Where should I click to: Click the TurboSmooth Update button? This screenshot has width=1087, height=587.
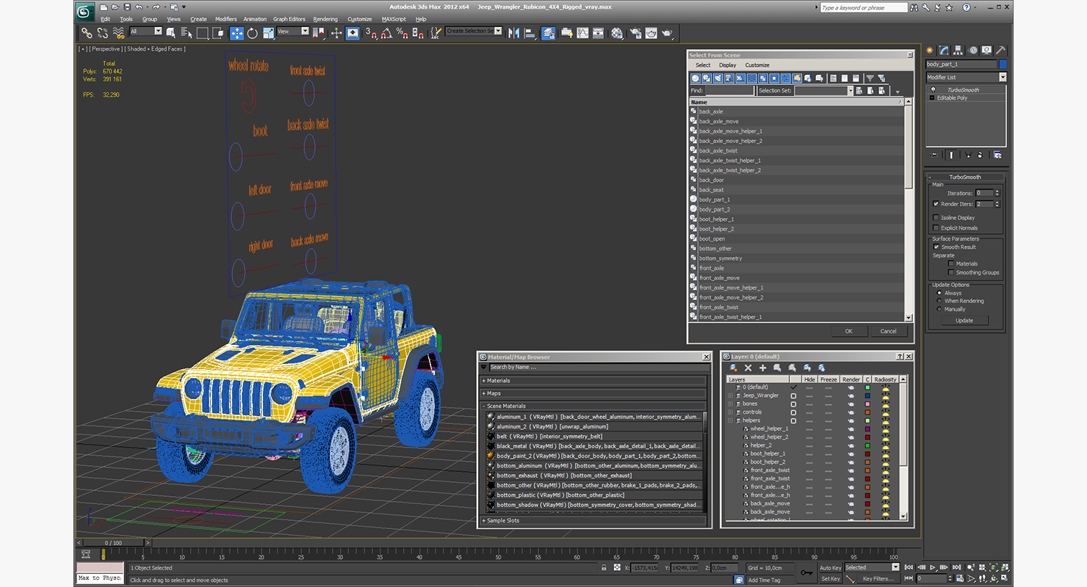(x=964, y=321)
